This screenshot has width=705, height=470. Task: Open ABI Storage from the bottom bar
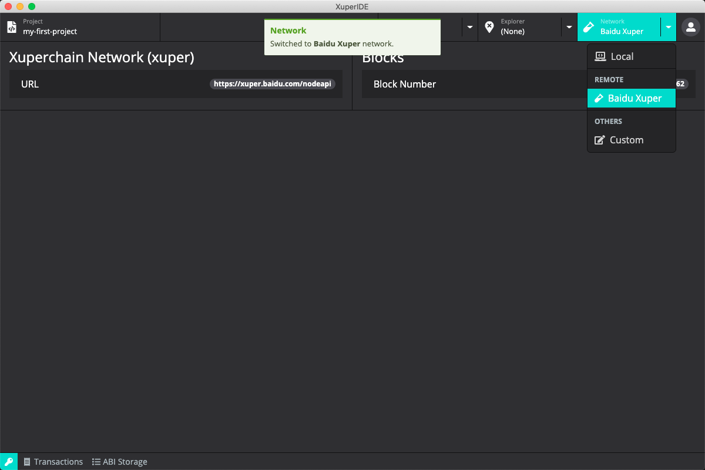119,462
